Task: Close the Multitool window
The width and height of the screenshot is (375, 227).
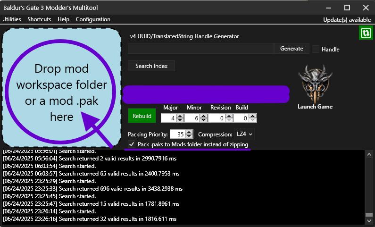Action: [366, 8]
